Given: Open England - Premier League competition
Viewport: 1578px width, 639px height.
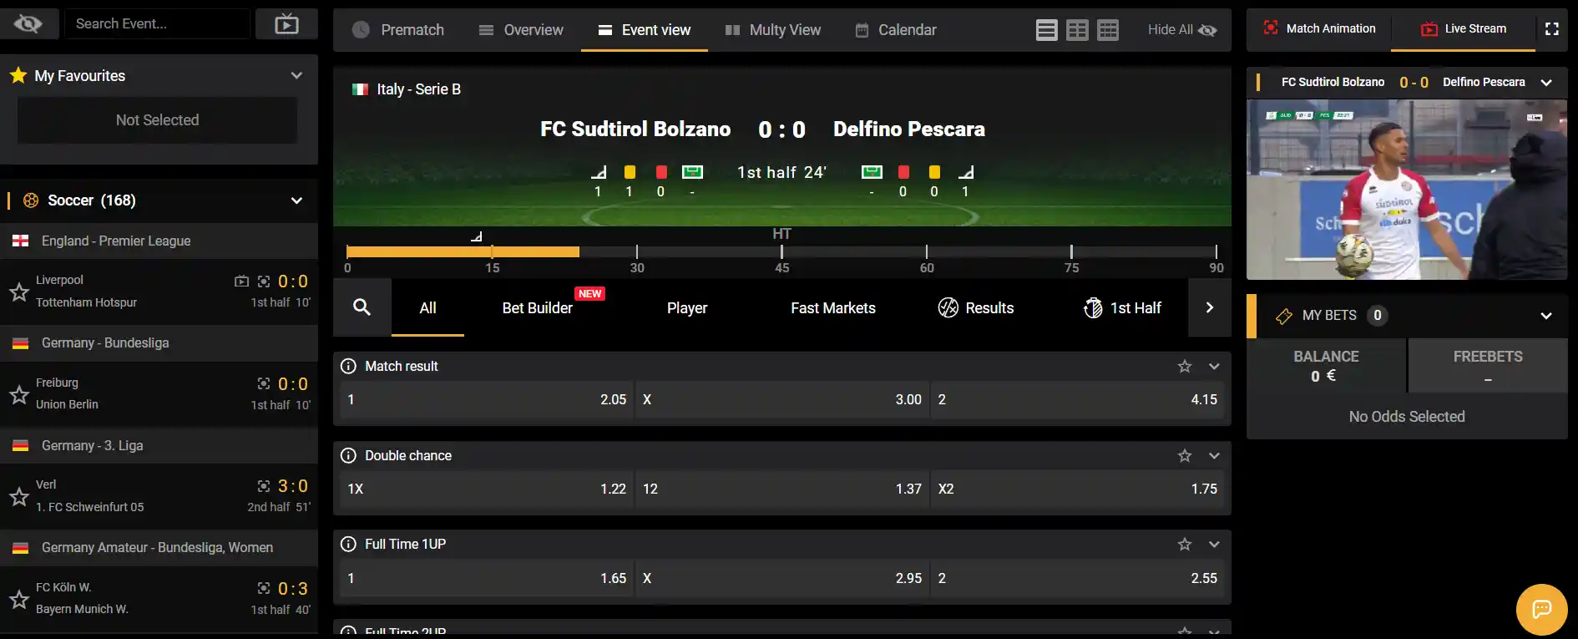Looking at the screenshot, I should click(159, 241).
